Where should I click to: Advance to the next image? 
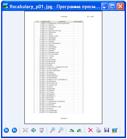coord(14,130)
